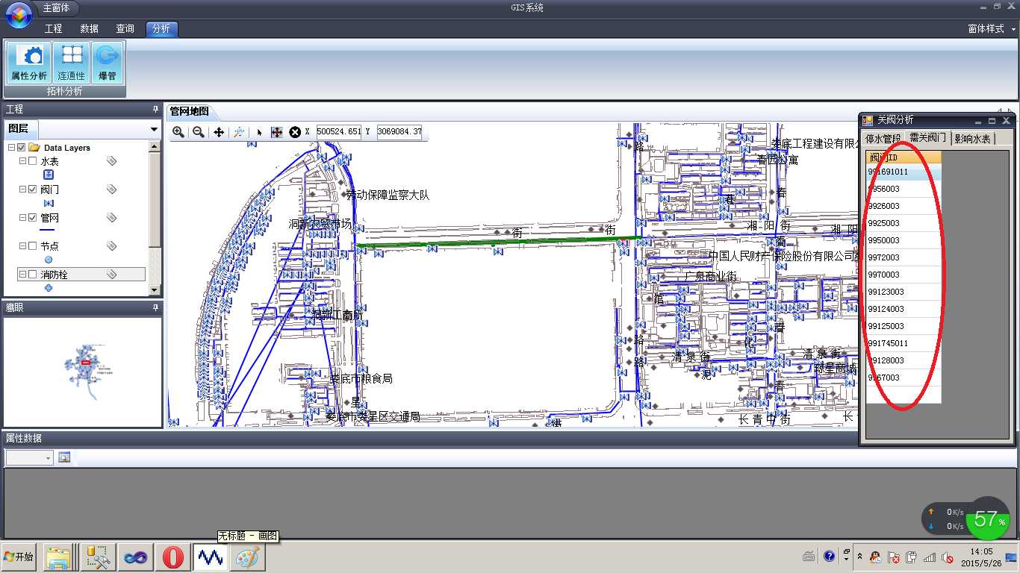
Task: Launch the 连通性 connectivity analysis
Action: [72, 63]
